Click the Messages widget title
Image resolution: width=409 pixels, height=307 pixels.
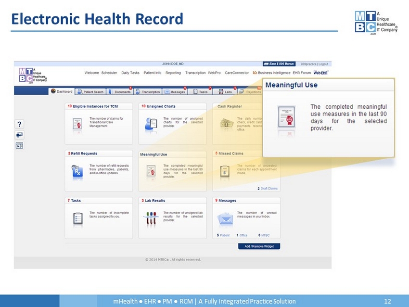tap(227, 201)
